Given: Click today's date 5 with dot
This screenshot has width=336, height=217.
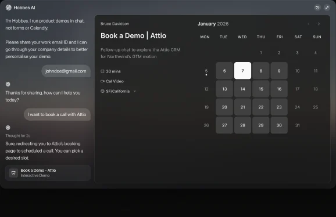Looking at the screenshot, I should point(206,71).
